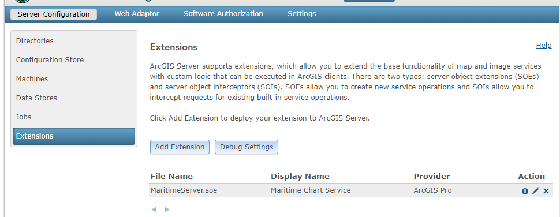The width and height of the screenshot is (560, 217).
Task: Go to previous page of extensions
Action: point(154,209)
